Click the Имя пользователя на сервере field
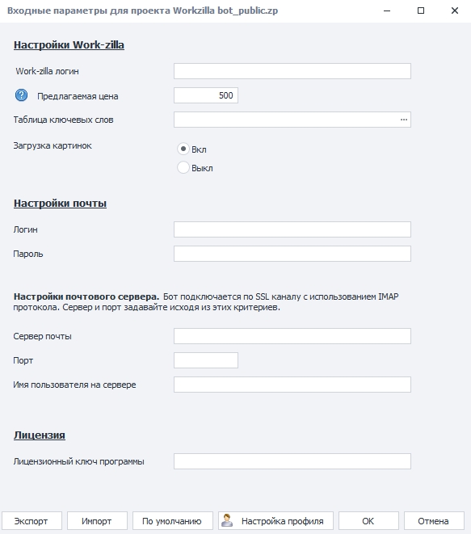The width and height of the screenshot is (471, 534). pos(292,385)
